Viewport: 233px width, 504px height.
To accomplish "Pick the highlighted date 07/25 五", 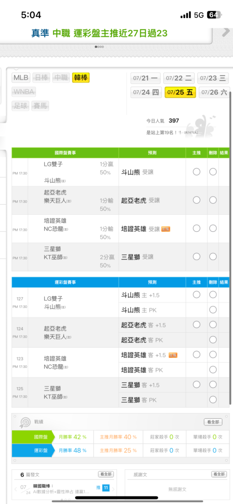I will tap(180, 92).
